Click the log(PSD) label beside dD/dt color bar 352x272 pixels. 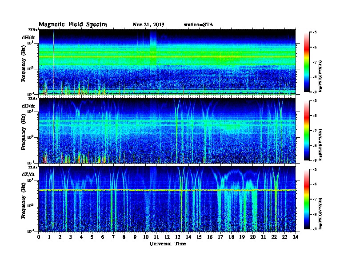tap(321, 144)
